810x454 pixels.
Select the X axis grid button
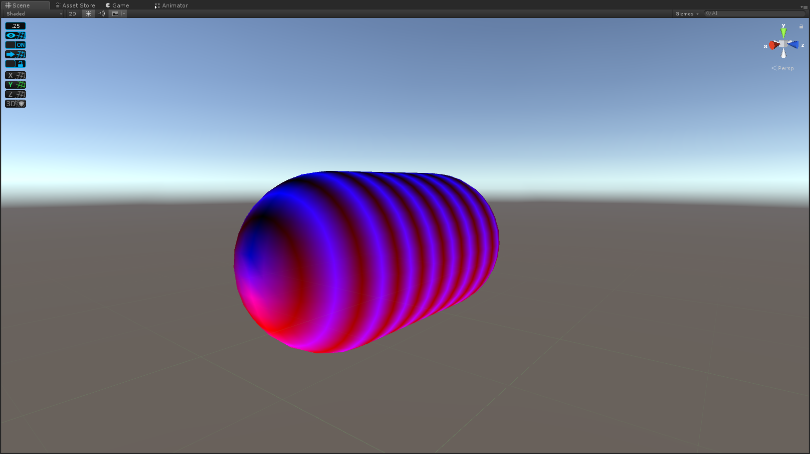point(15,75)
